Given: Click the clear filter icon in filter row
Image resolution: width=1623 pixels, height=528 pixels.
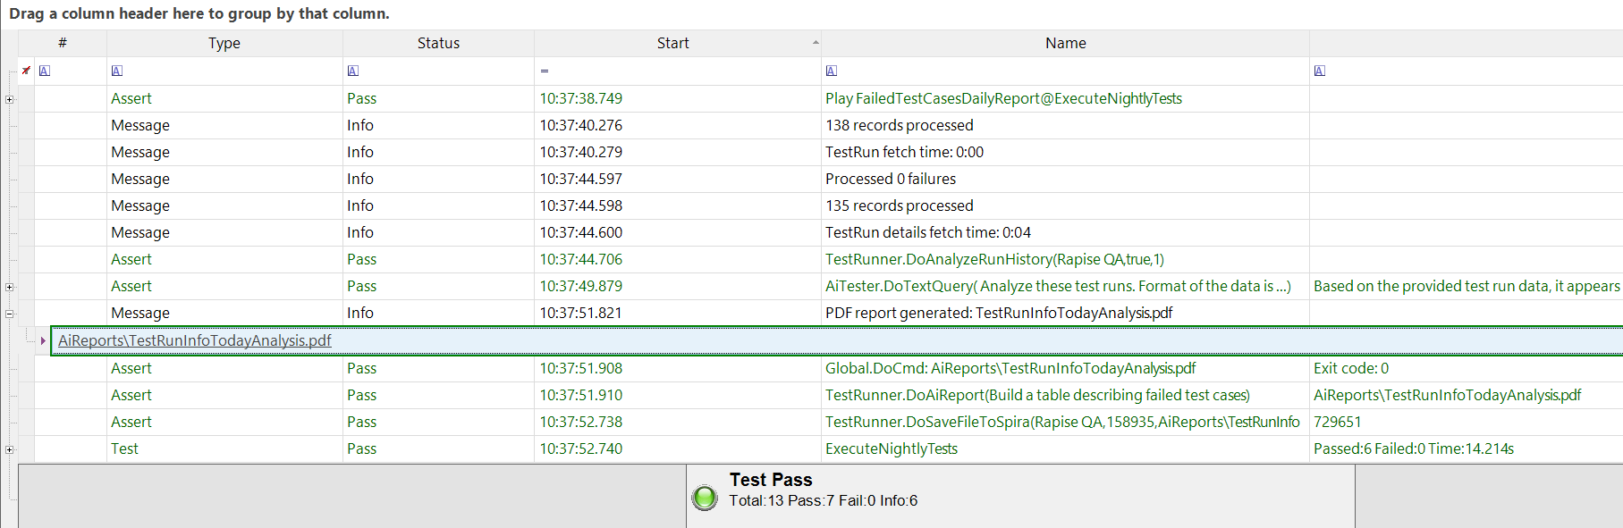Looking at the screenshot, I should coord(26,71).
